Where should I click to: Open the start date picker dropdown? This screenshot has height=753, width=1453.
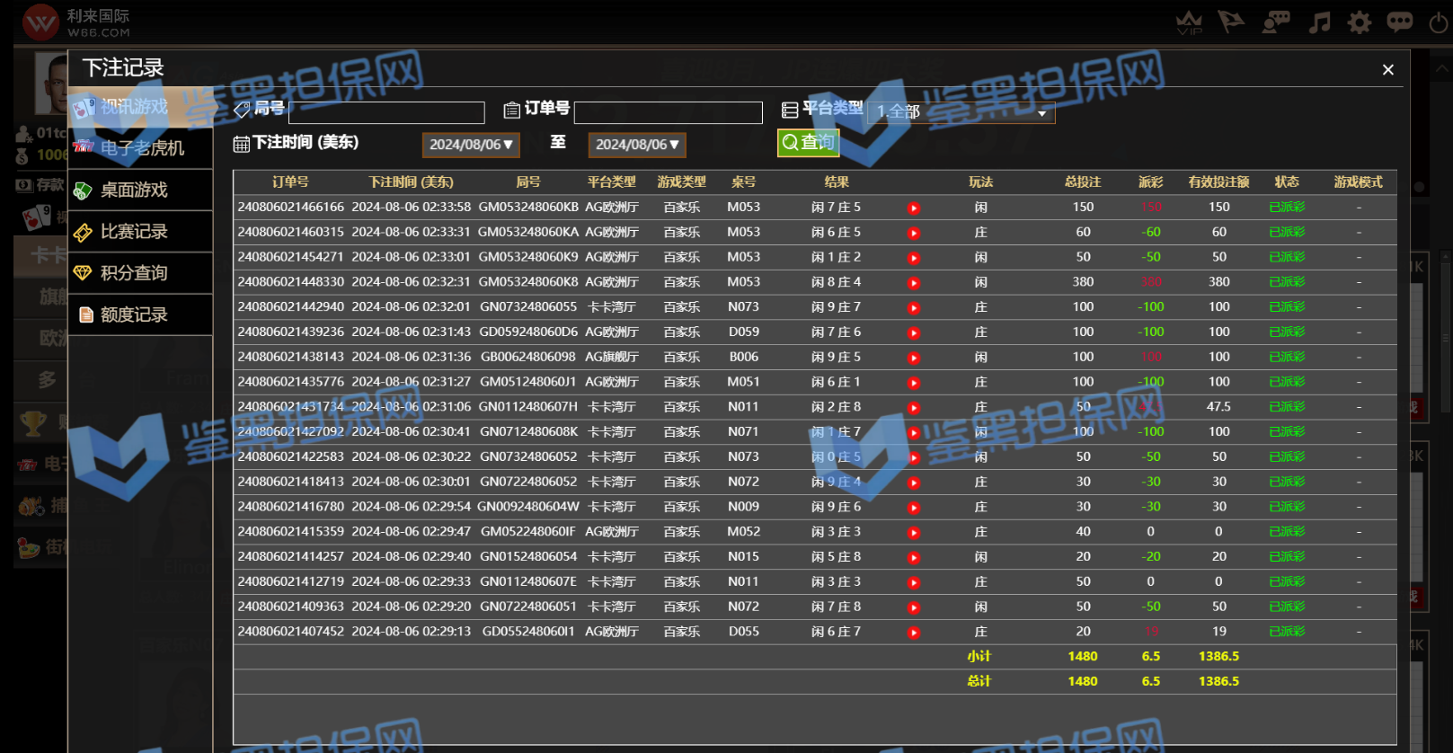(470, 145)
